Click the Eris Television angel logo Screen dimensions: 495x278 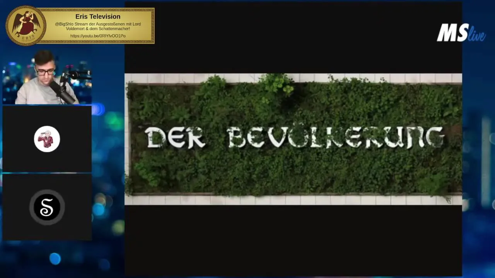[26, 26]
